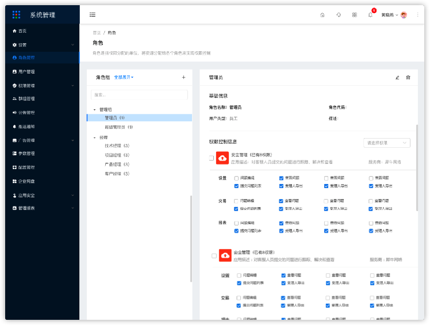Click the 推送通知 bell icon in sidebar
This screenshot has height=325, width=430.
pyautogui.click(x=14, y=127)
